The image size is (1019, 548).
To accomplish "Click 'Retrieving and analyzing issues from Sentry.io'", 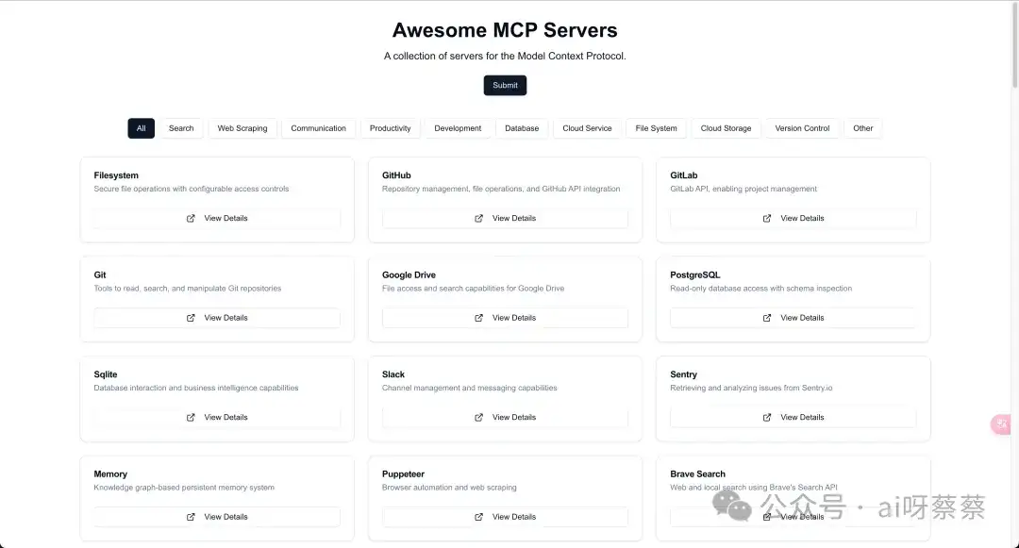I will (x=751, y=389).
